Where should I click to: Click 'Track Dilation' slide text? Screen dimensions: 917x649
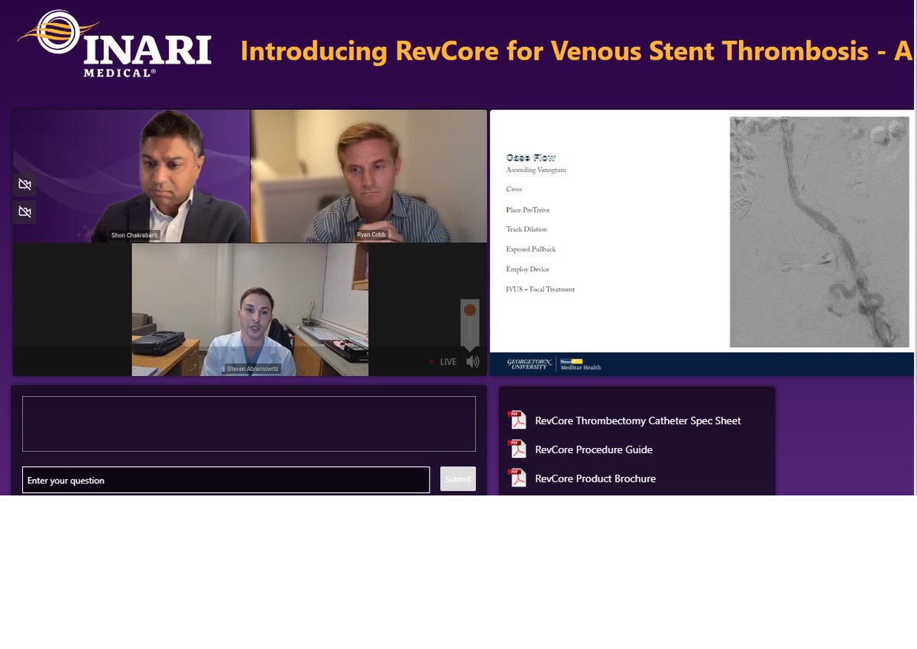pos(527,229)
